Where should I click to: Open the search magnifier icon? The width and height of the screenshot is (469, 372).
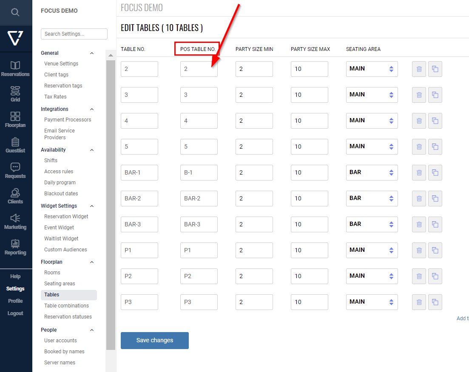(15, 12)
